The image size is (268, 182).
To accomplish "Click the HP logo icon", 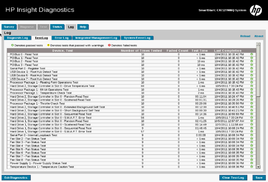I will click(256, 10).
